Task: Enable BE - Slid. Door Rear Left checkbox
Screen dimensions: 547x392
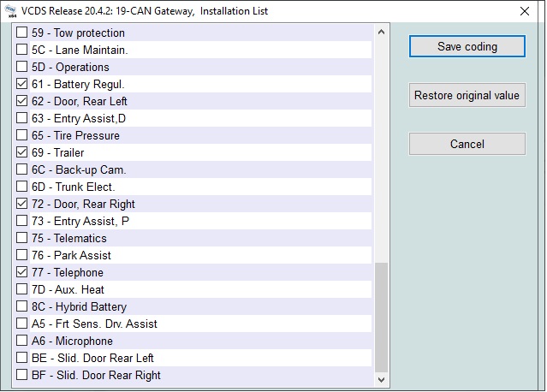Action: [21, 357]
